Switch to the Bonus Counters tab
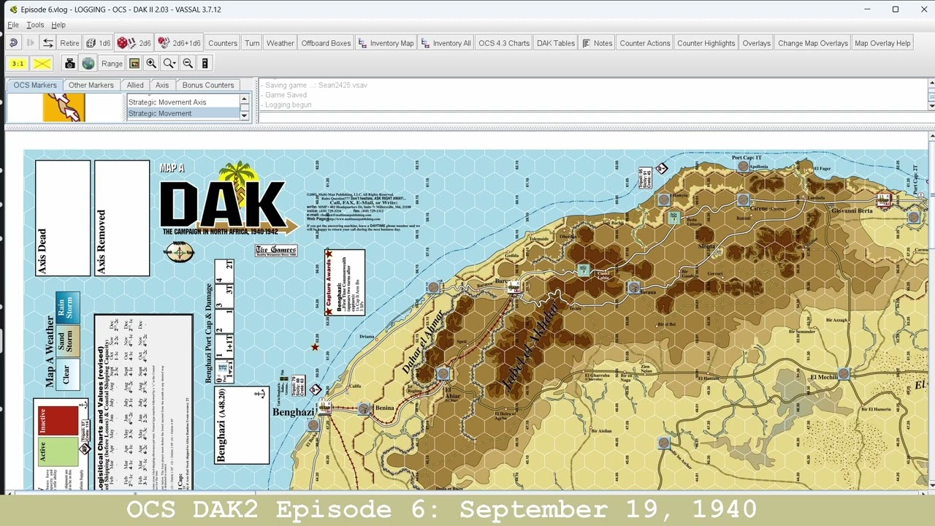The height and width of the screenshot is (526, 935). click(x=208, y=85)
